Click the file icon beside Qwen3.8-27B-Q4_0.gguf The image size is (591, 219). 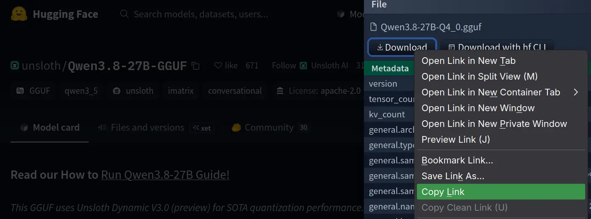[373, 27]
